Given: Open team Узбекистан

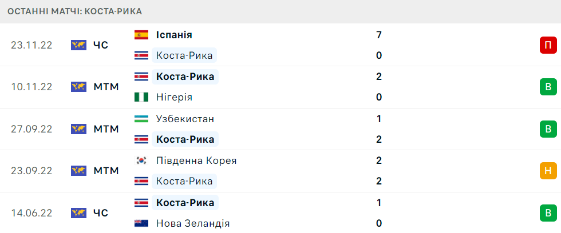Looking at the screenshot, I should click(185, 119).
